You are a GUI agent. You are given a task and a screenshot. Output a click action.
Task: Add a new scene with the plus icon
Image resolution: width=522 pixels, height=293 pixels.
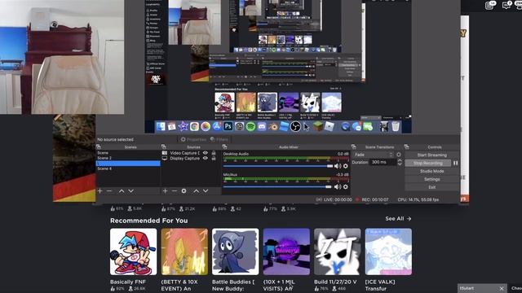pyautogui.click(x=100, y=191)
